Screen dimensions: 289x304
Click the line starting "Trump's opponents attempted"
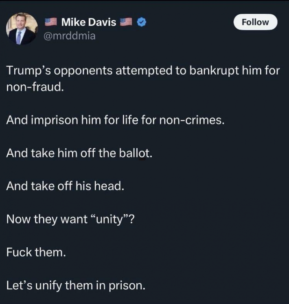pos(143,71)
